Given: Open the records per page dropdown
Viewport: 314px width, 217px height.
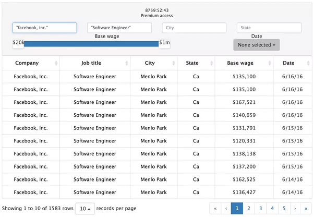Looking at the screenshot, I should tap(85, 209).
